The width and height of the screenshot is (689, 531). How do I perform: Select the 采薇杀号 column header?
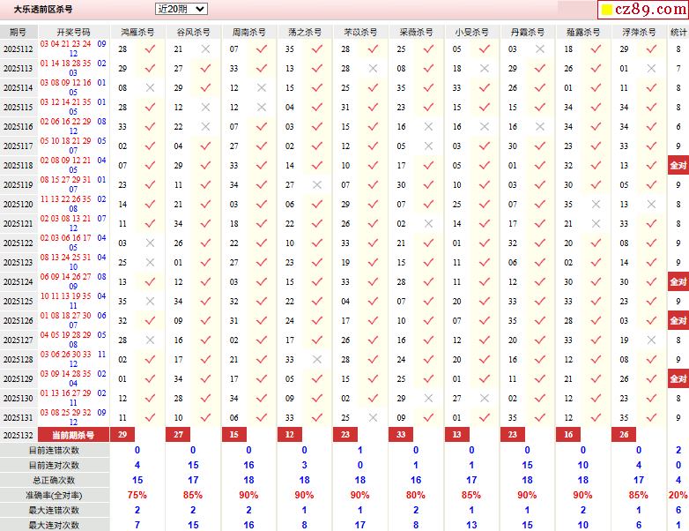414,32
